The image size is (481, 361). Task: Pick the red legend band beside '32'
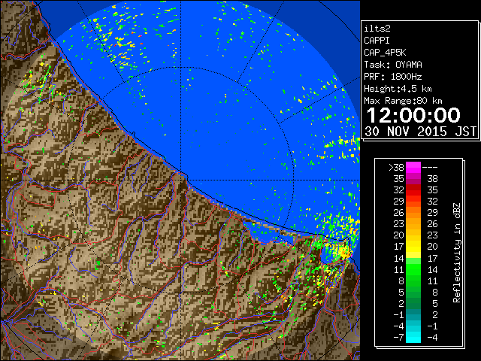[413, 190]
